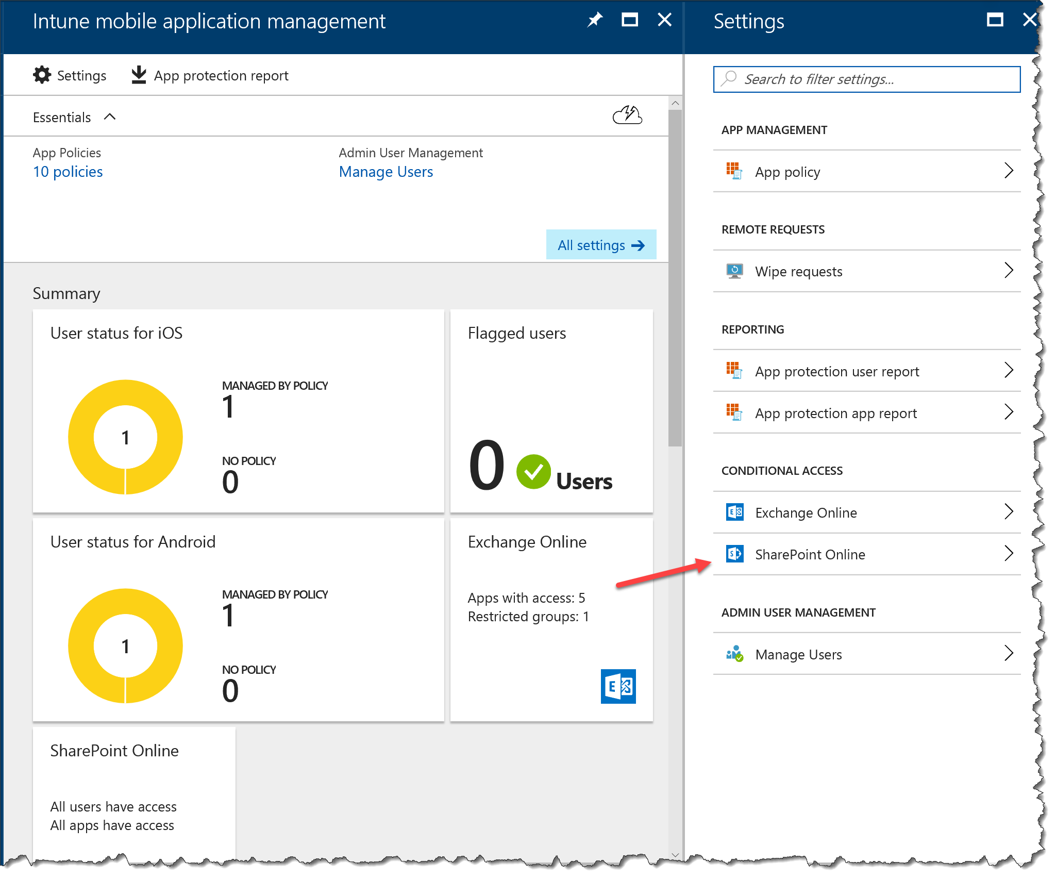Click the Settings gear icon in toolbar
This screenshot has height=878, width=1056.
pyautogui.click(x=42, y=75)
